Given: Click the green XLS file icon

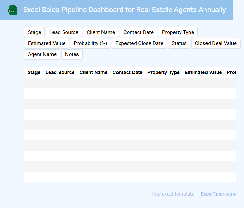Looking at the screenshot, I should 13,10.
